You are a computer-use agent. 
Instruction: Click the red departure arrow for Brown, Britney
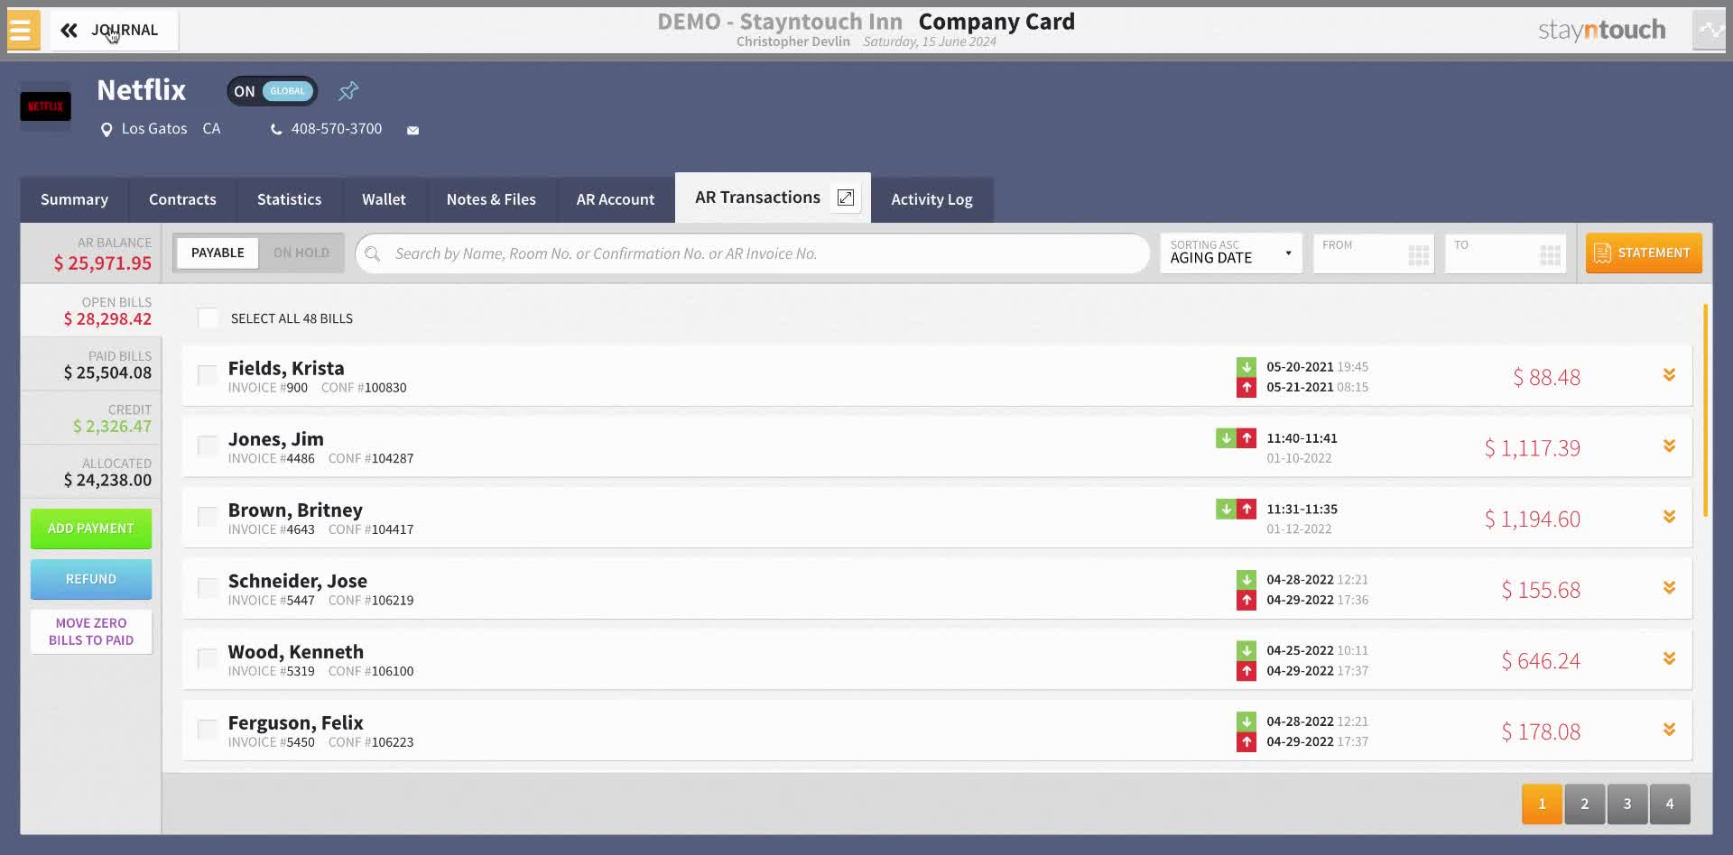(1246, 510)
